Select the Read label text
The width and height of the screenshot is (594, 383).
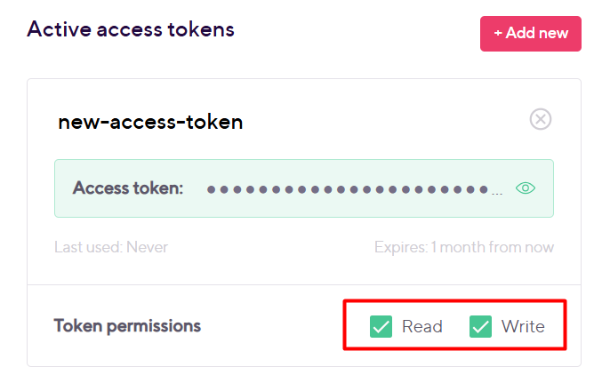tap(422, 326)
